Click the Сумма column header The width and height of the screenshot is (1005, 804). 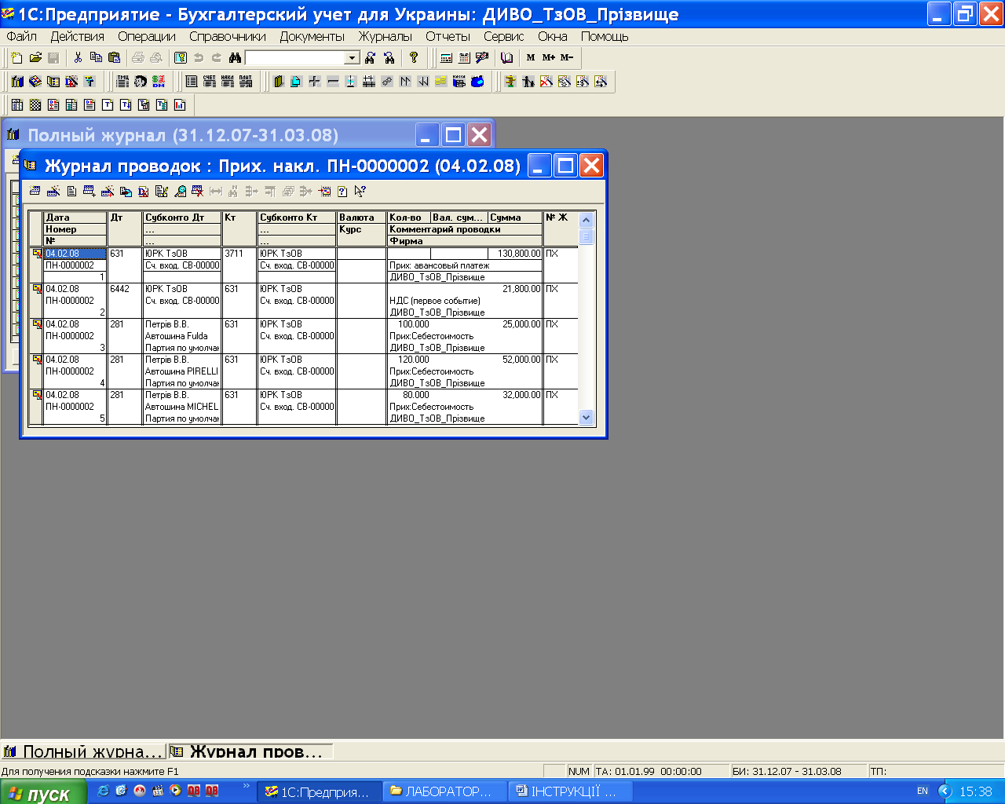click(x=515, y=217)
